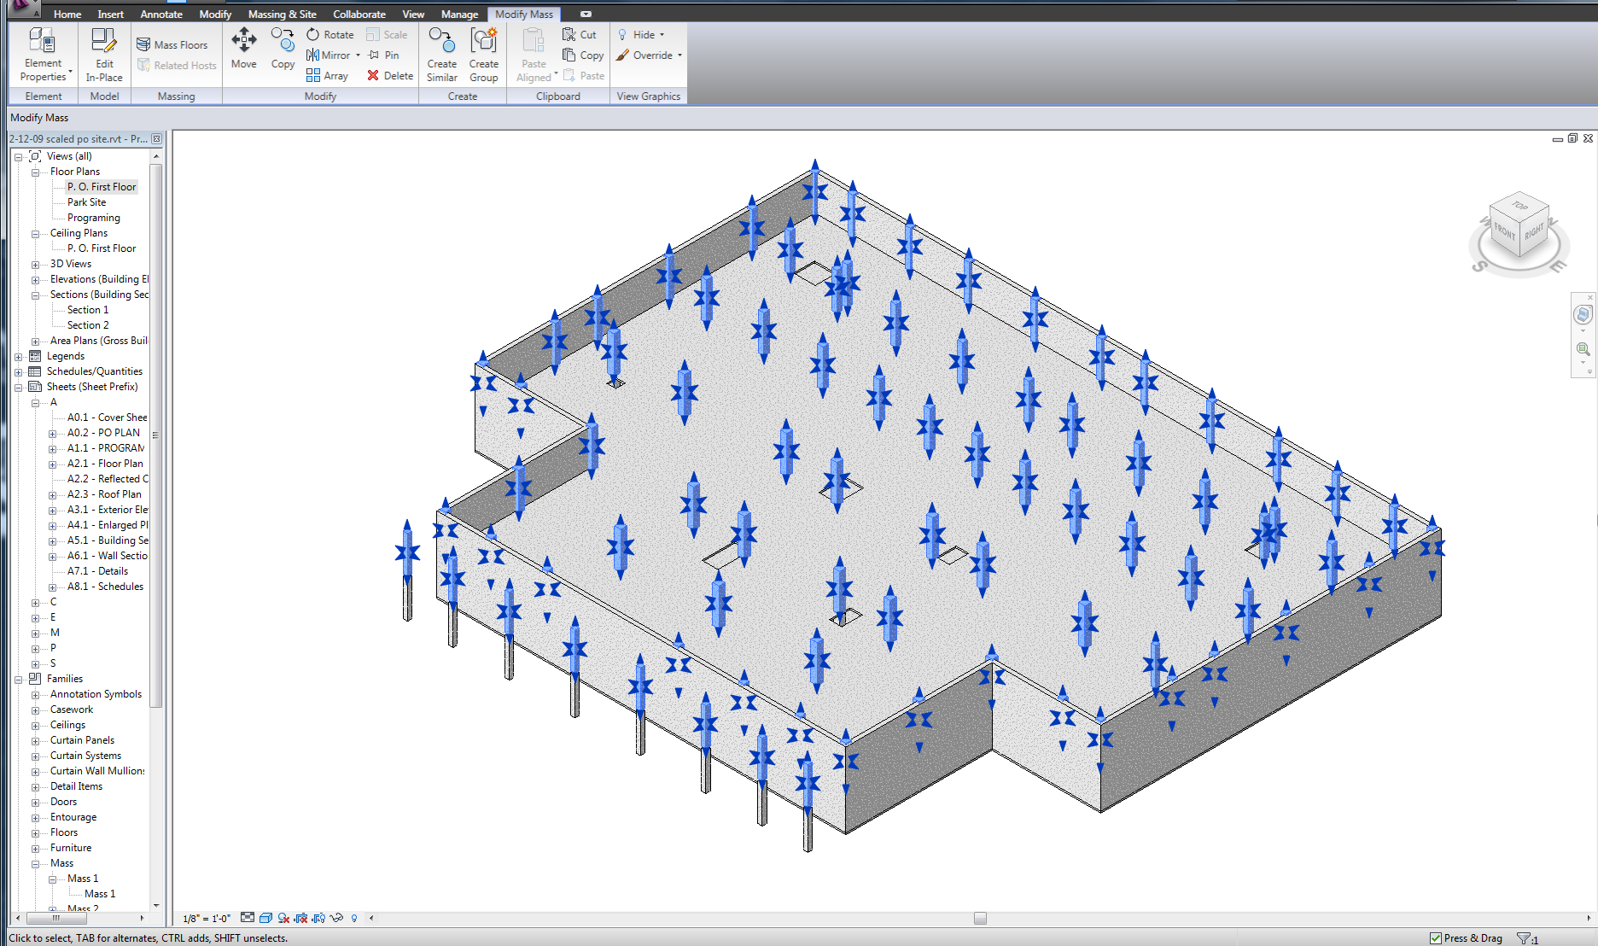Activate the Array tool

[313, 76]
